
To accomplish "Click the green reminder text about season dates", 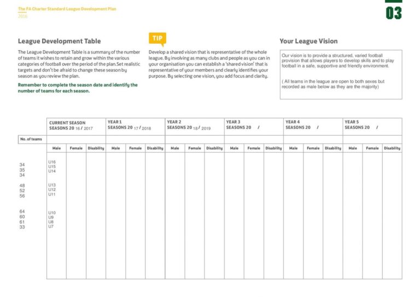I will click(x=78, y=88).
